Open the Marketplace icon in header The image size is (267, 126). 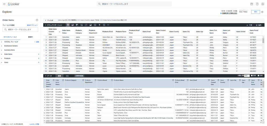(x=252, y=4)
